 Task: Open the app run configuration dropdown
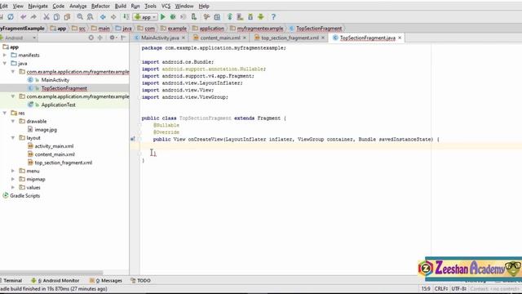[x=145, y=16]
